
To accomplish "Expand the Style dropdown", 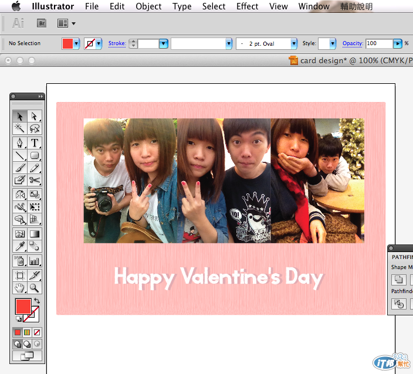I will [333, 44].
